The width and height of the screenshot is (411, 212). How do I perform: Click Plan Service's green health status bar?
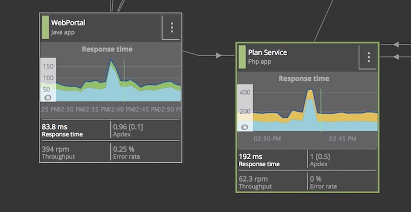(242, 57)
